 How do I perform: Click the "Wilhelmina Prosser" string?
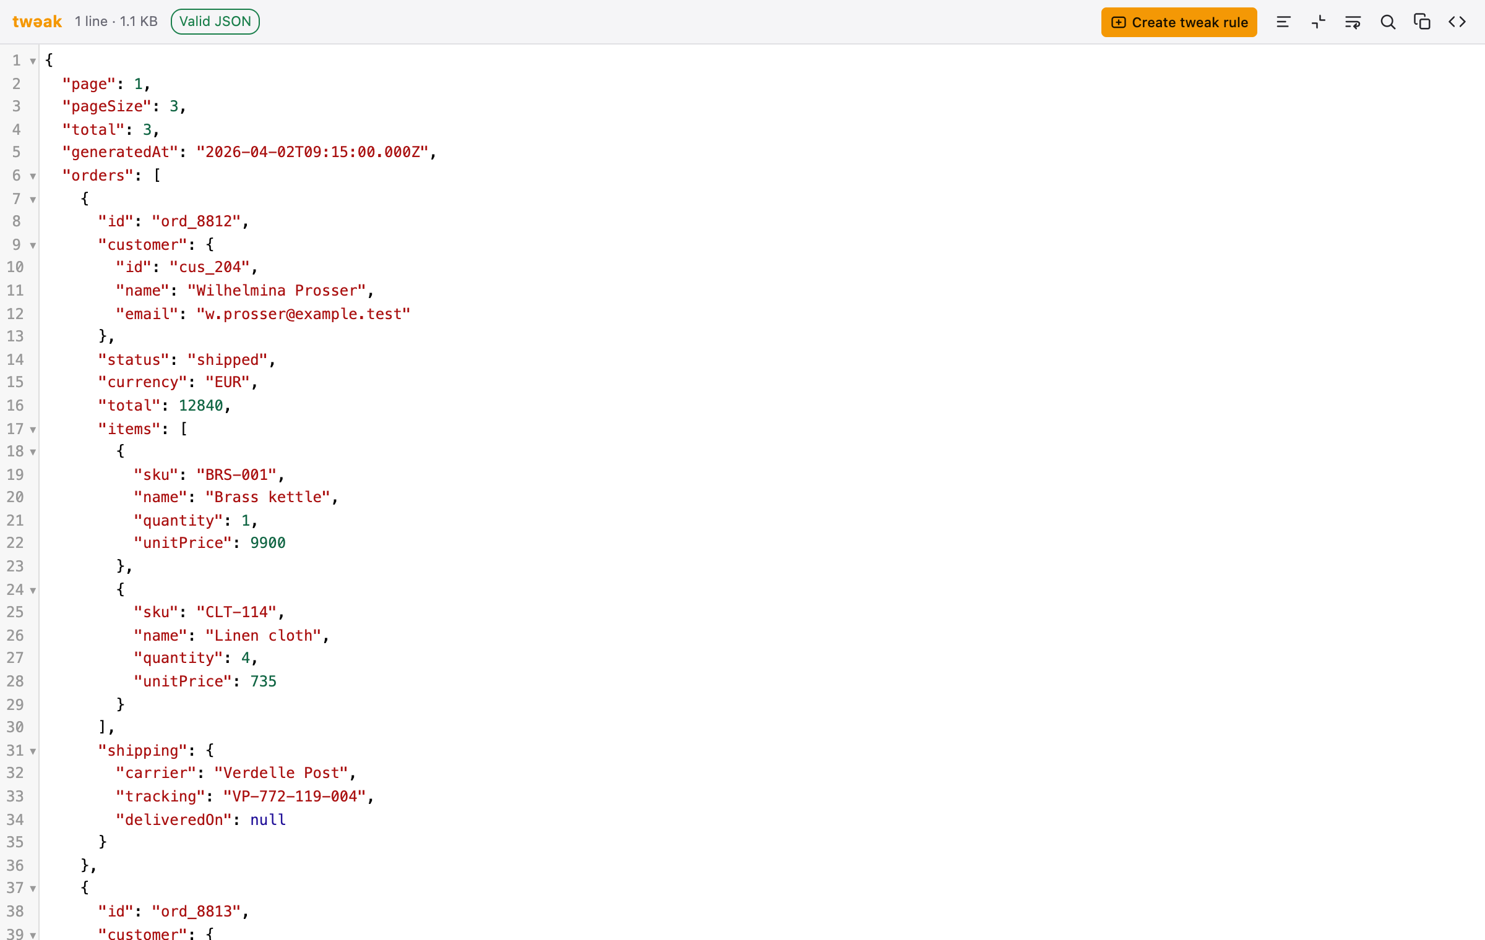click(277, 291)
